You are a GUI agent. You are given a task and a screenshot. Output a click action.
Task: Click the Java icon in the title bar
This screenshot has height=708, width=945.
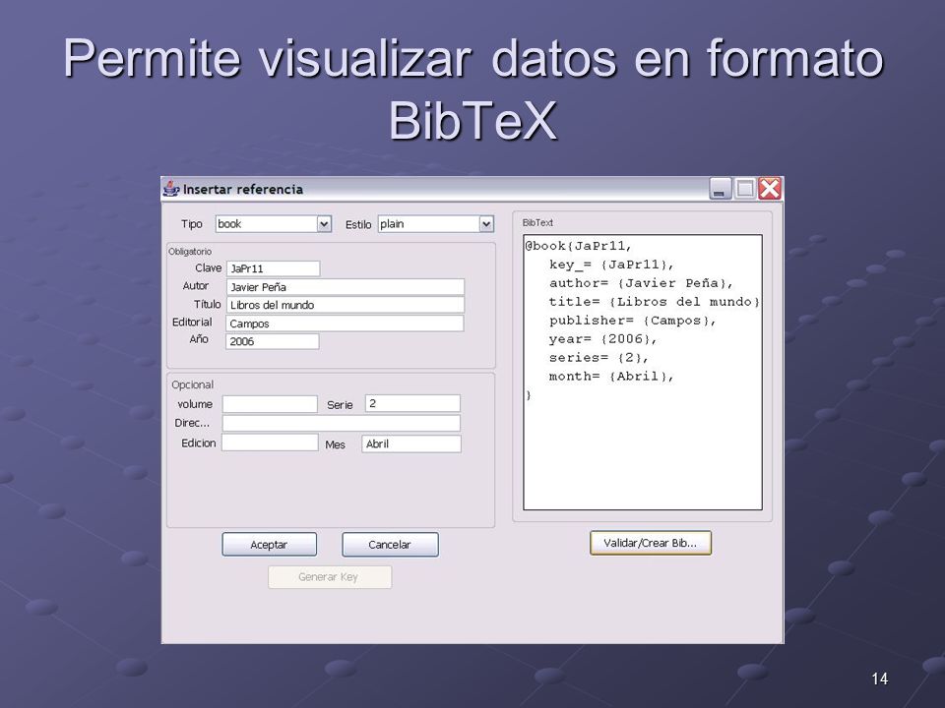(171, 189)
